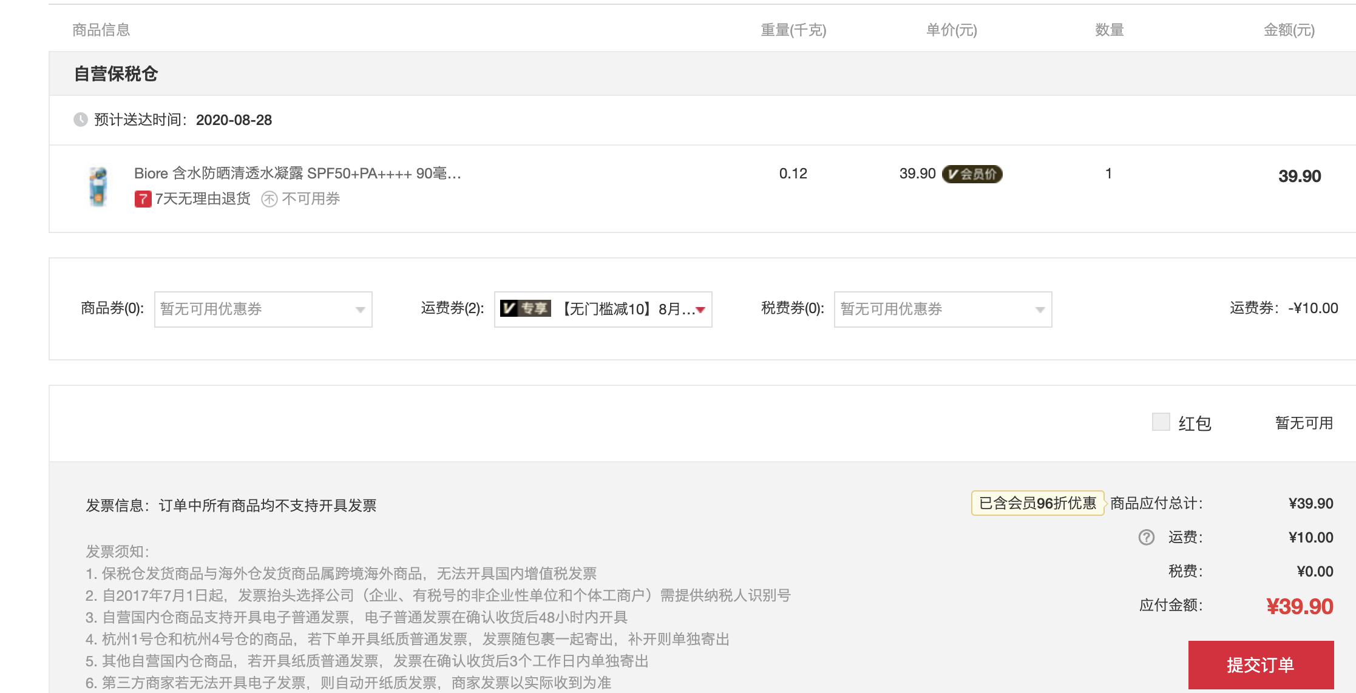
Task: Click the unit price 39.90 next to member badge
Action: click(917, 174)
